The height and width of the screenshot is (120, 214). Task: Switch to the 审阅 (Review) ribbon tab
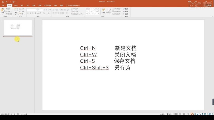(x=56, y=6)
